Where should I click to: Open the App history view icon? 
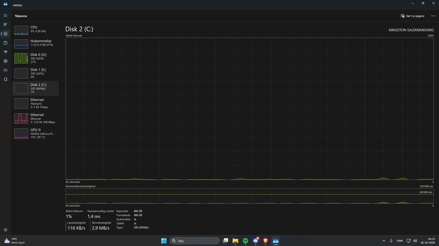pos(5,43)
